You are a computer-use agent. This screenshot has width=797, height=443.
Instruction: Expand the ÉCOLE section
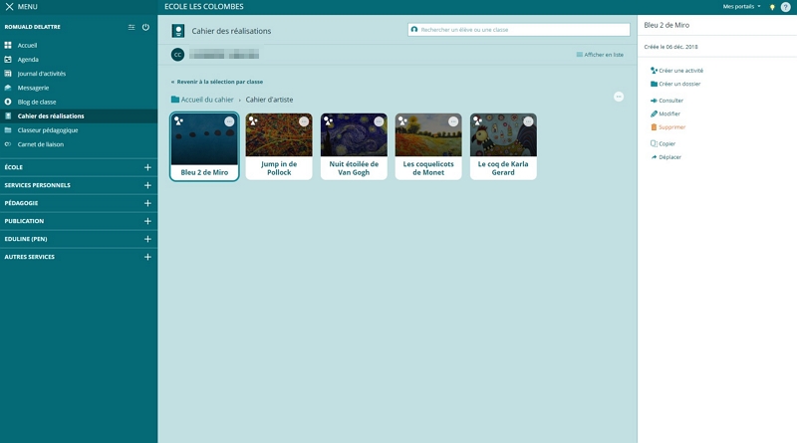(x=147, y=167)
